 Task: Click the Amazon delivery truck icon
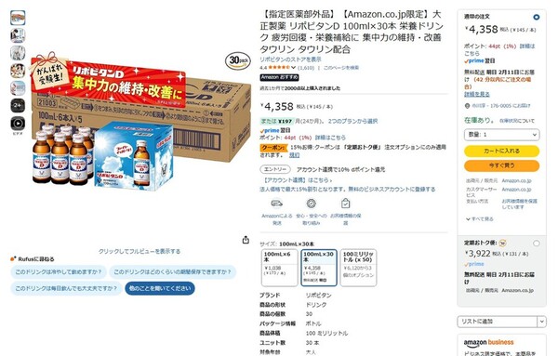click(276, 204)
